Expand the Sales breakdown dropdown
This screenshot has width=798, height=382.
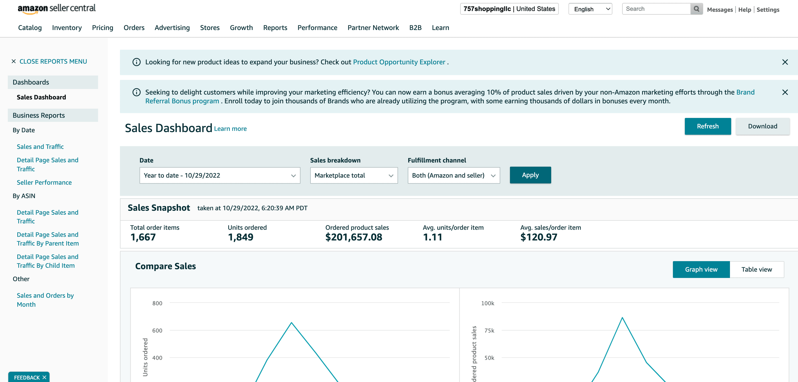354,175
